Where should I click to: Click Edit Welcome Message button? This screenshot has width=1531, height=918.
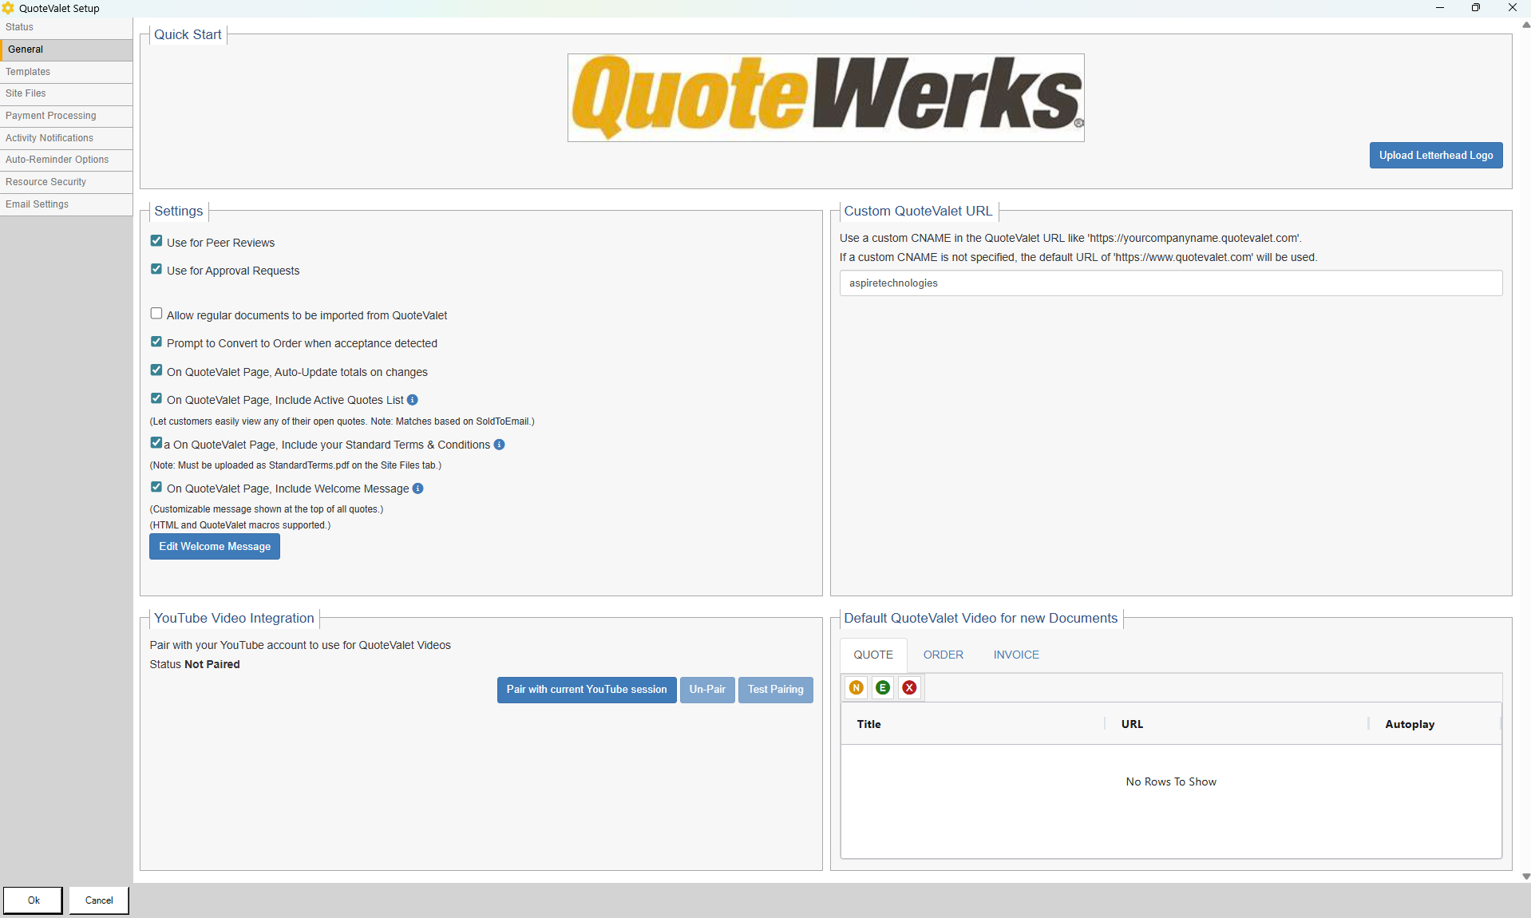215,547
